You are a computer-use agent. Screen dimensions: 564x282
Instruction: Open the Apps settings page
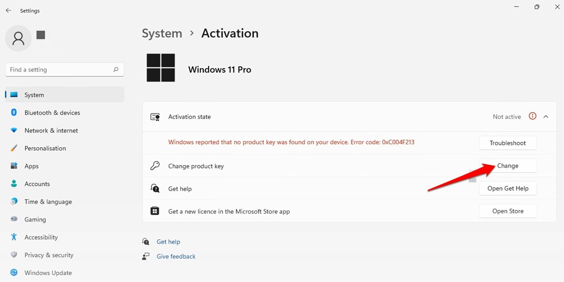(65, 166)
